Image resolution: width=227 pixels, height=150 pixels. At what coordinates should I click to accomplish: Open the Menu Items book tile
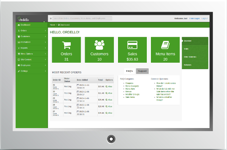(165, 50)
